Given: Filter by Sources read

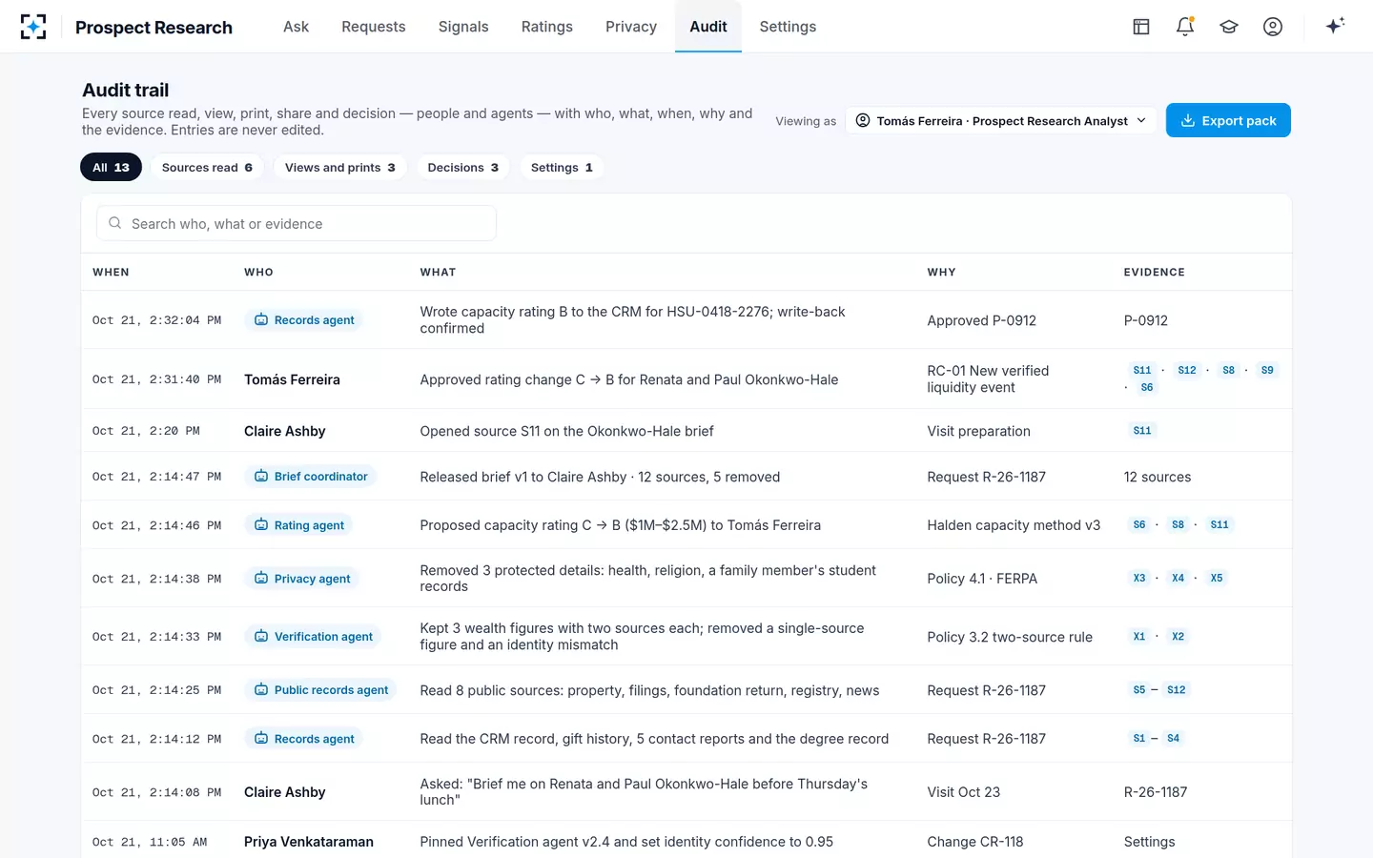Looking at the screenshot, I should coord(207,168).
